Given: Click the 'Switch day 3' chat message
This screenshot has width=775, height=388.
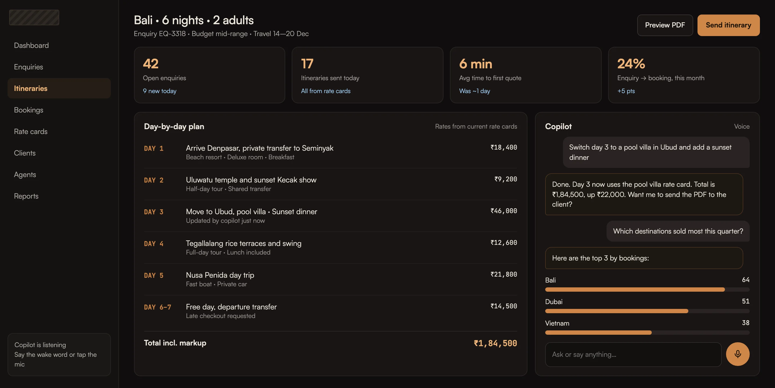Looking at the screenshot, I should point(656,152).
